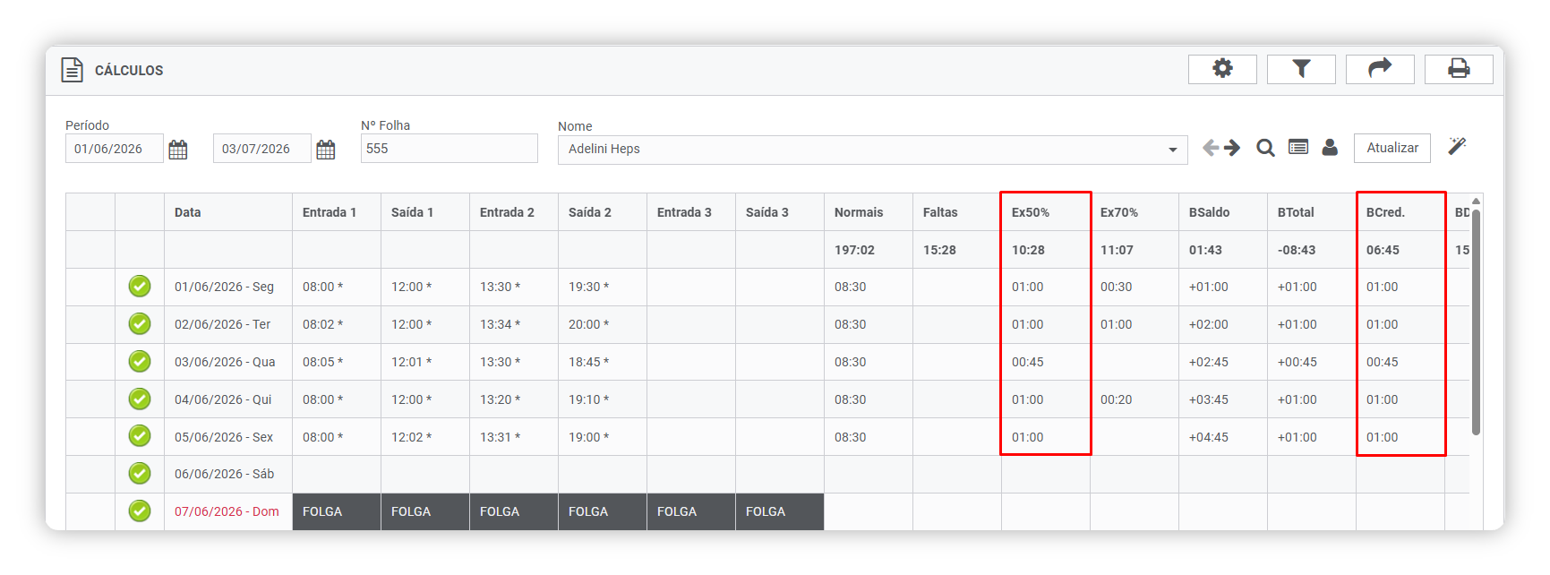The height and width of the screenshot is (575, 1550).
Task: Open the list card icon
Action: point(1298,147)
